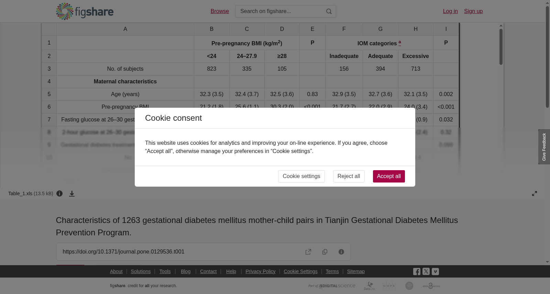This screenshot has height=294, width=550.
Task: Show DOI information icon
Action: coord(341,252)
